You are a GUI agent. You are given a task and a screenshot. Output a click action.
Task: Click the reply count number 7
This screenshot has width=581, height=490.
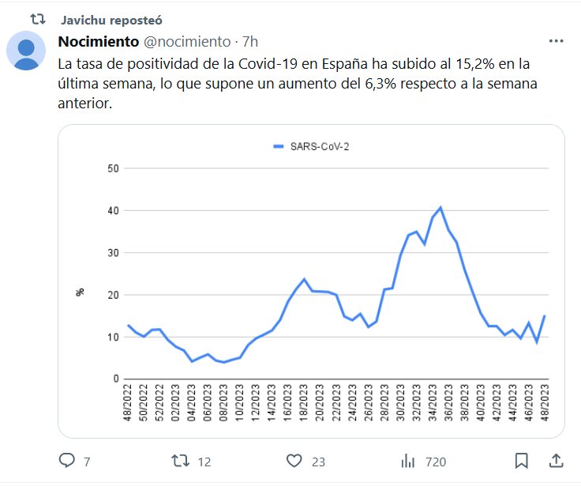tap(87, 462)
